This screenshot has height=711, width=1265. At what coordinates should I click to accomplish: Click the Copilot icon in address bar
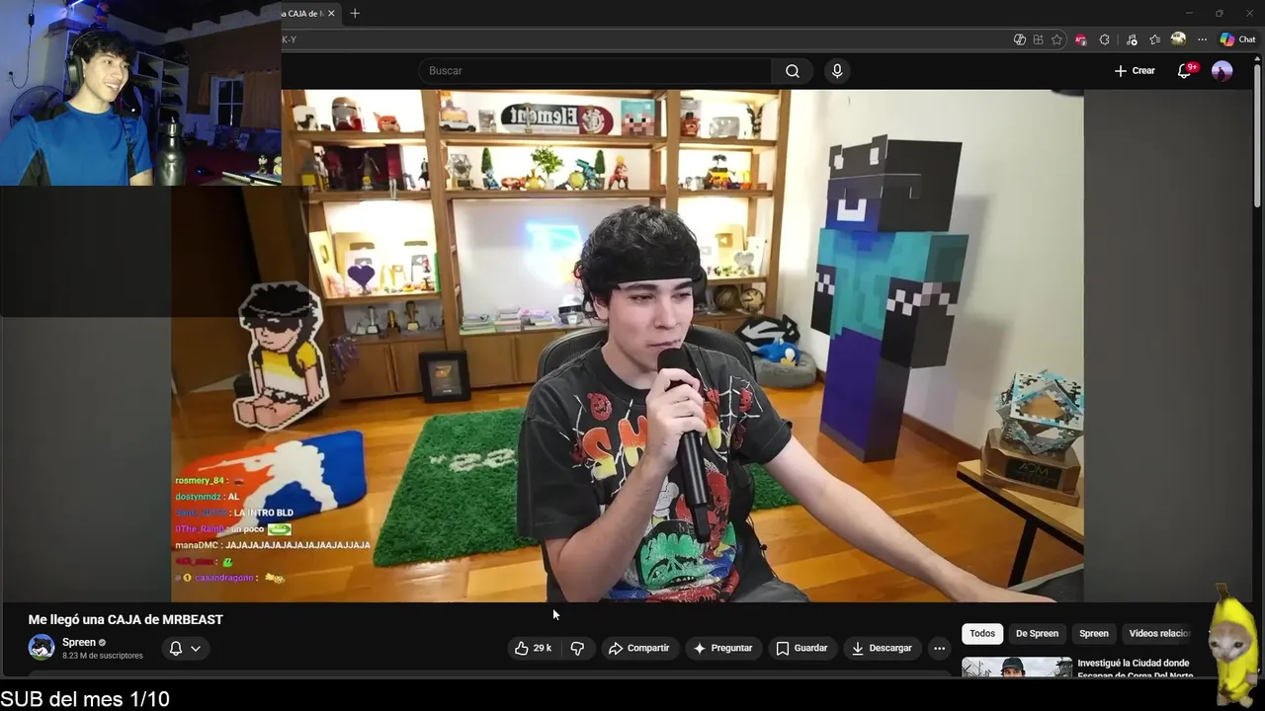[x=1019, y=39]
